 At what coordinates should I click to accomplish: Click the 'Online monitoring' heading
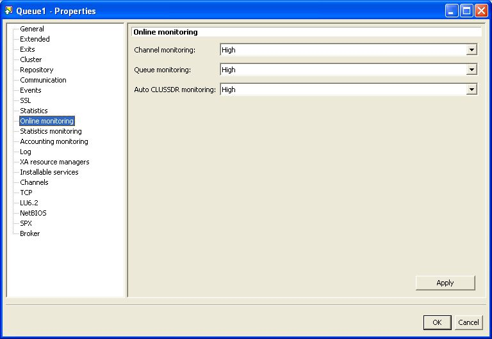coord(165,32)
